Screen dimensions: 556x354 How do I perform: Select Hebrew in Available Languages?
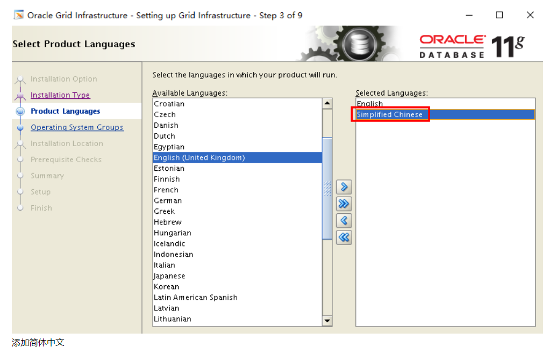click(237, 222)
